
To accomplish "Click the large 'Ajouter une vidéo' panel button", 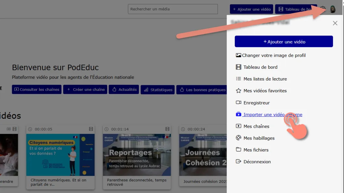I will (284, 42).
